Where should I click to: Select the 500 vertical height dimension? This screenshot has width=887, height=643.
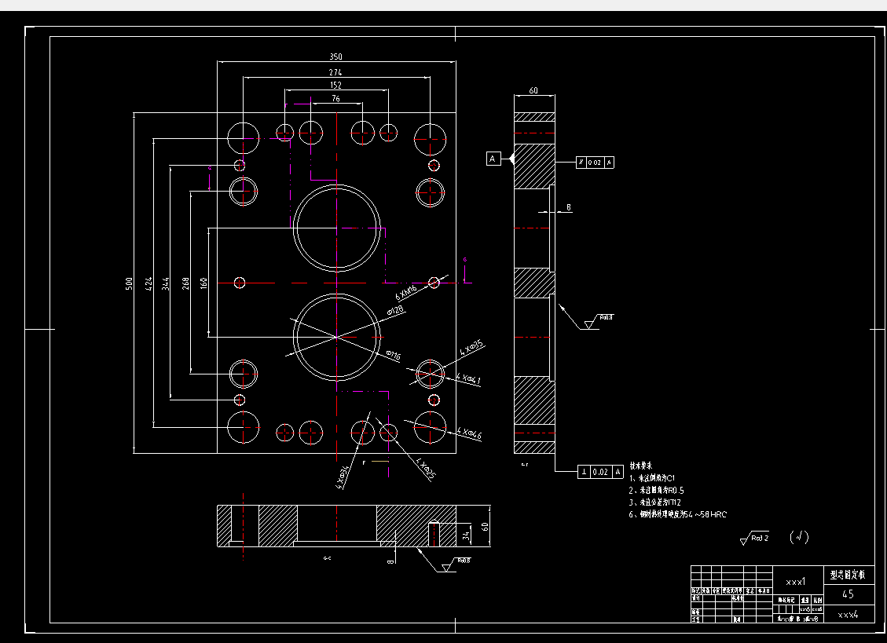(x=130, y=283)
